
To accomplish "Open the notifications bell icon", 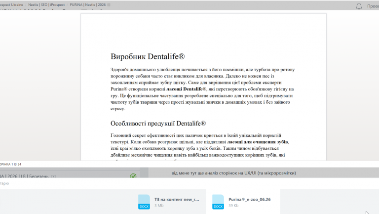I will pos(359,6).
